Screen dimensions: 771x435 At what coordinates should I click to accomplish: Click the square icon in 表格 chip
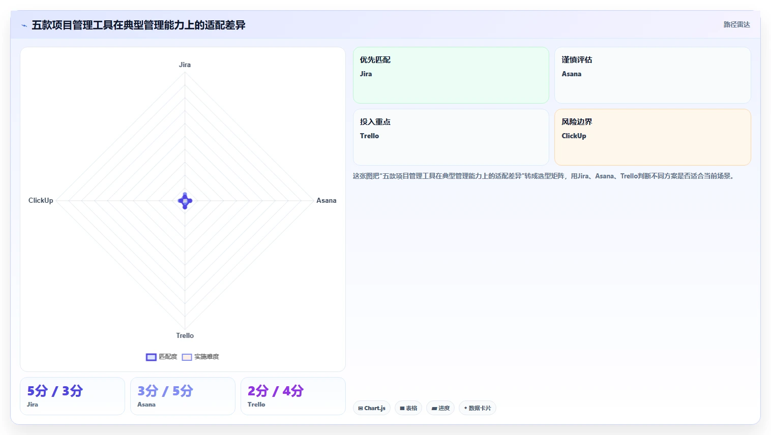coord(402,408)
